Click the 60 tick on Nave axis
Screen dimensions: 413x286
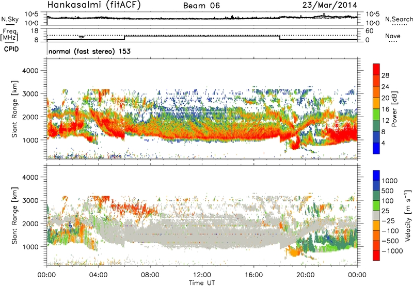[x=369, y=31]
